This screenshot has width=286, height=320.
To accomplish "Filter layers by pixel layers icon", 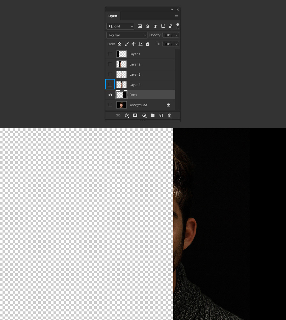I will click(140, 26).
